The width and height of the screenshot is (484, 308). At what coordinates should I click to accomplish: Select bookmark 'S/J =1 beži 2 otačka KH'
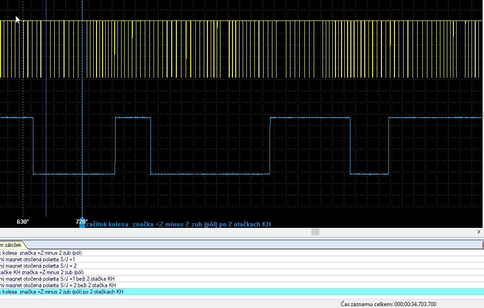pyautogui.click(x=242, y=279)
